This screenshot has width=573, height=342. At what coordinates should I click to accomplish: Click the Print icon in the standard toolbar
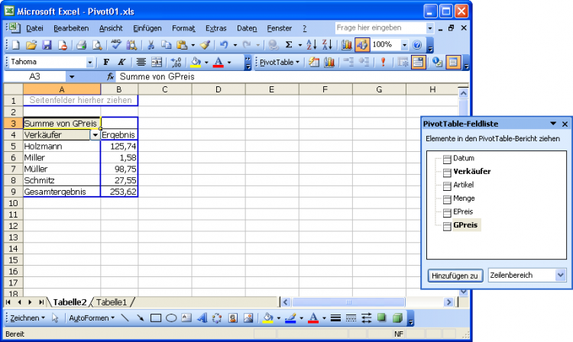tap(81, 45)
